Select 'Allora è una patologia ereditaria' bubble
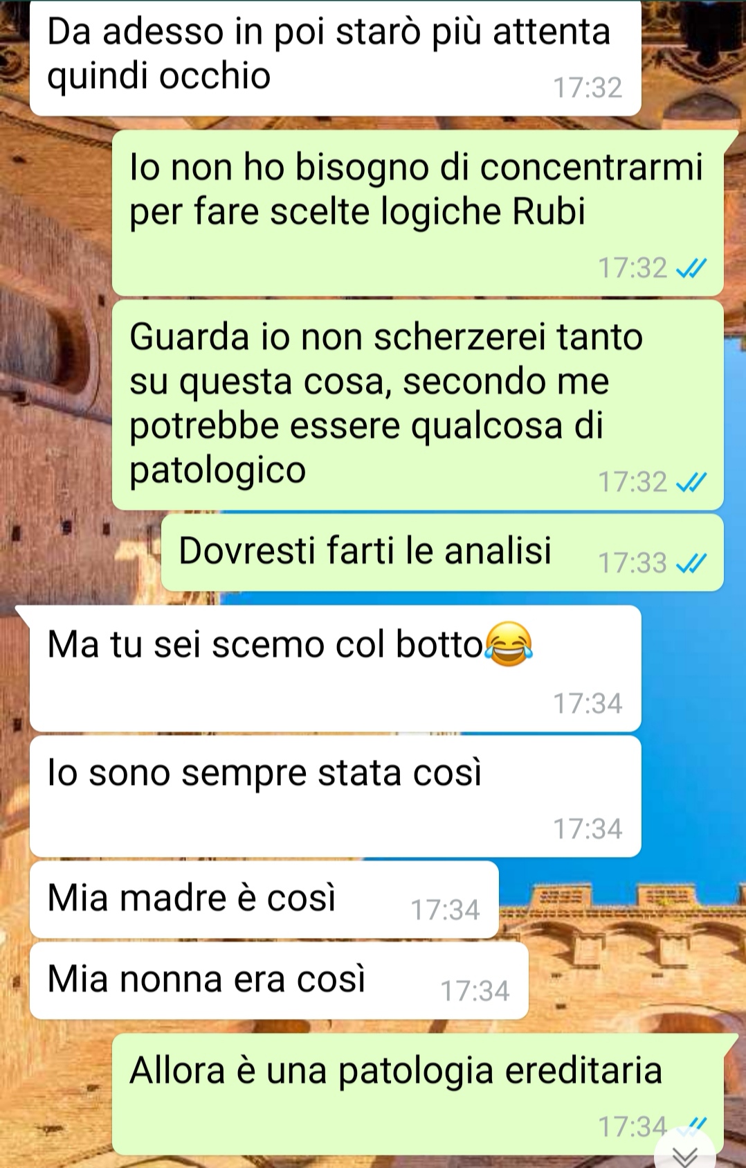 pyautogui.click(x=418, y=1094)
